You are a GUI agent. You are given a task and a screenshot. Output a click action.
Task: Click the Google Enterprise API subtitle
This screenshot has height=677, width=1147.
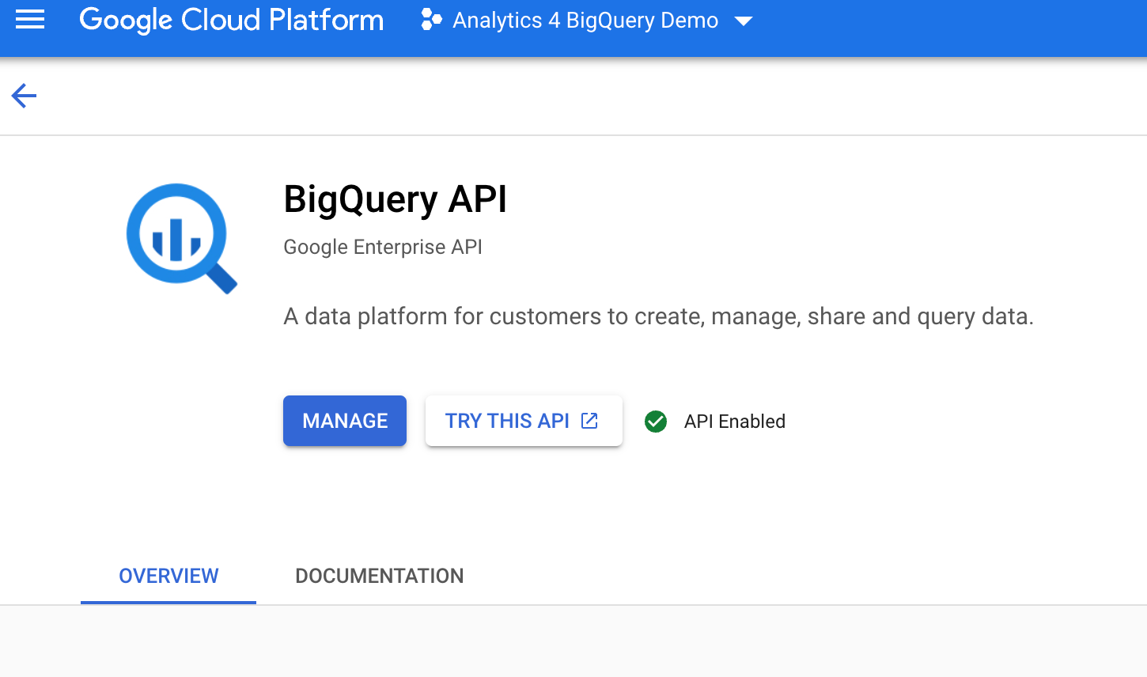(x=383, y=247)
